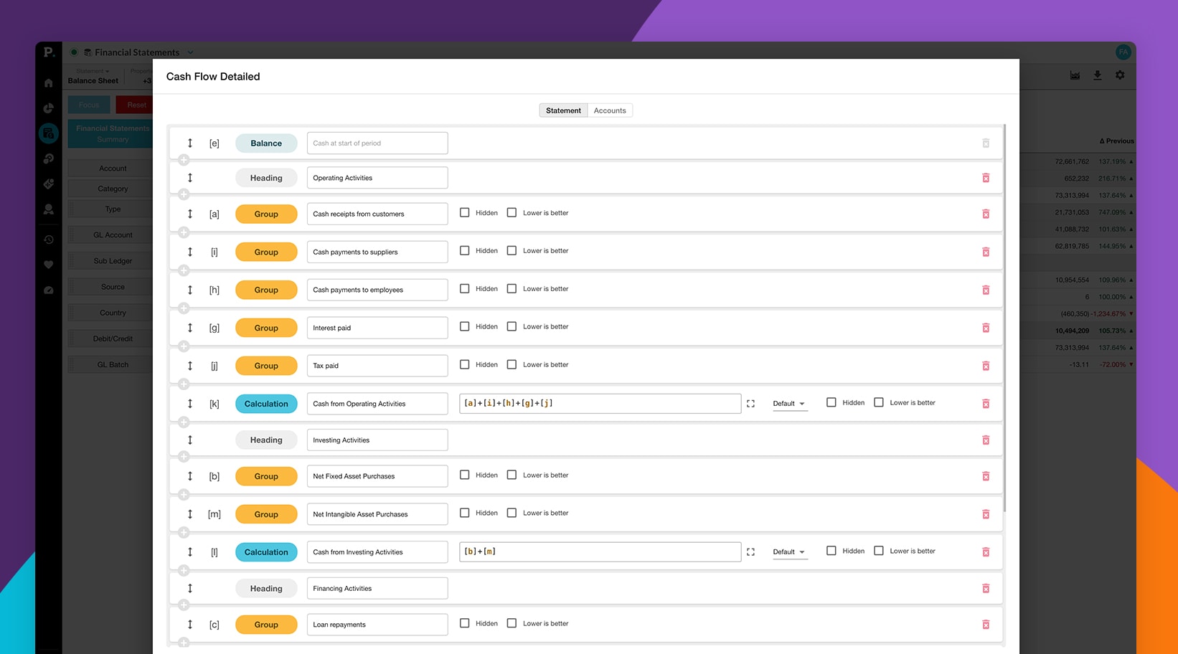Image resolution: width=1178 pixels, height=654 pixels.
Task: Check Hidden for Cash from Operating Activities
Action: [x=831, y=402]
